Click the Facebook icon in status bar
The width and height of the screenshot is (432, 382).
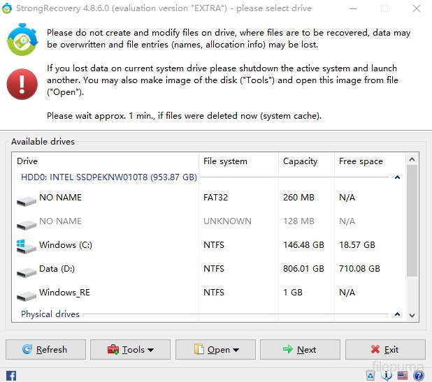coord(10,376)
